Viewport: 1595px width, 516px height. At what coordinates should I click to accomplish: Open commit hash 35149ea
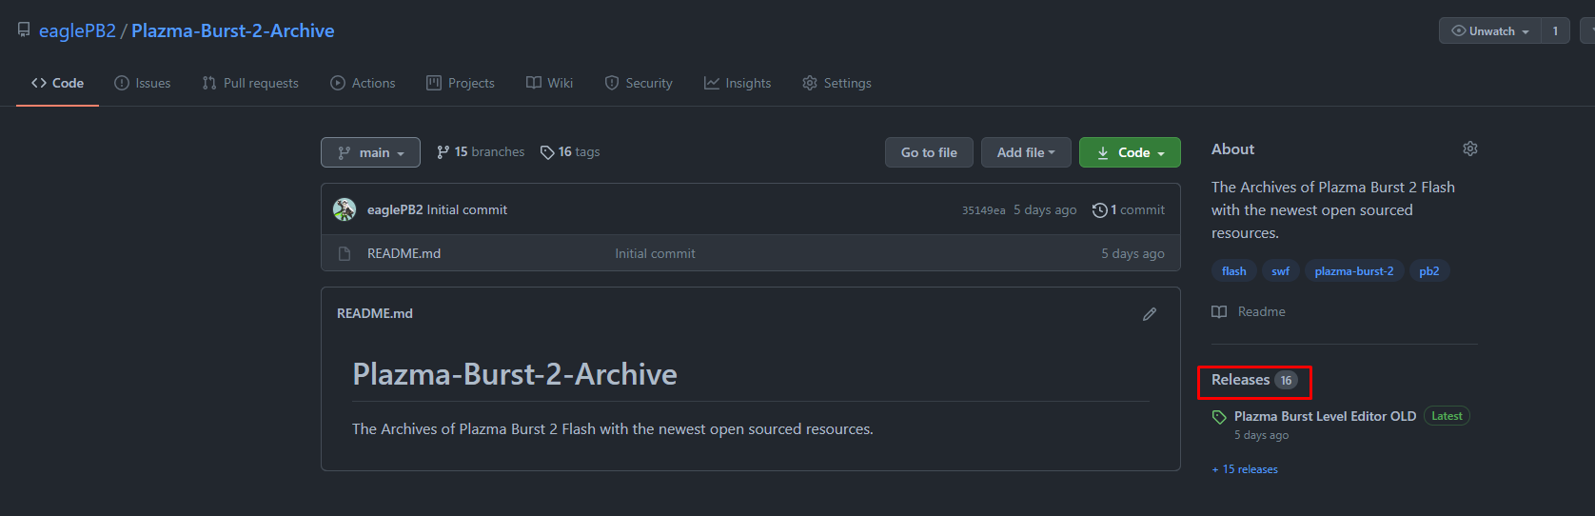pyautogui.click(x=983, y=210)
